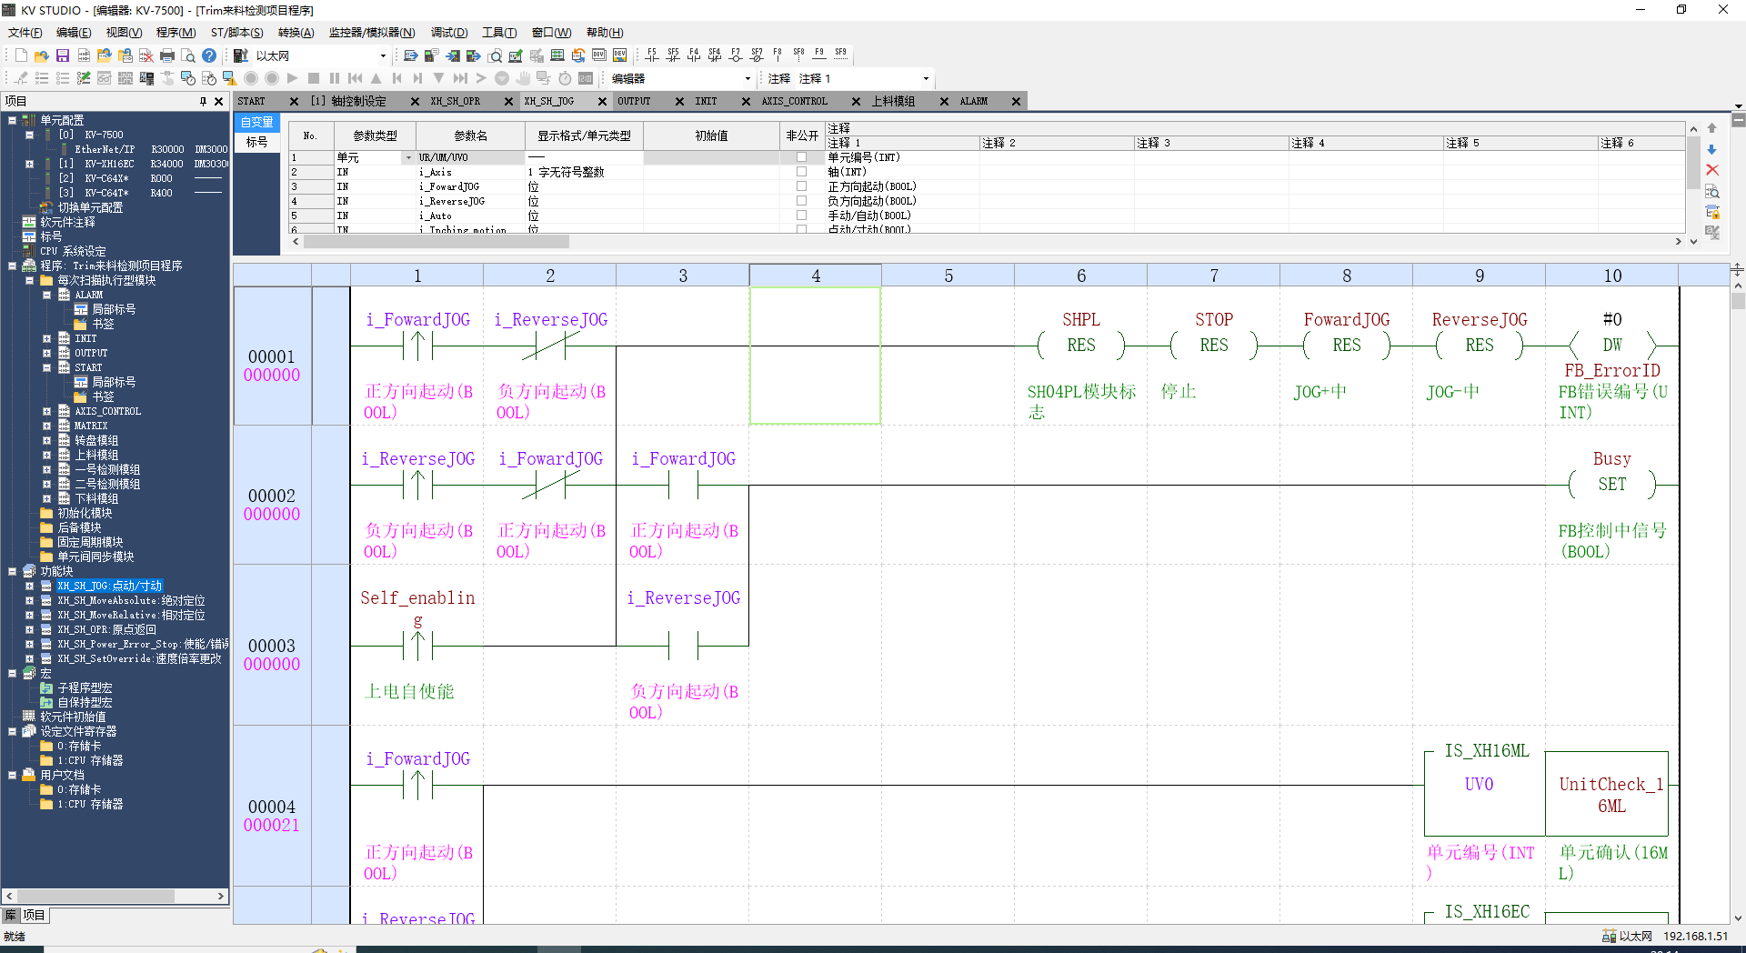Search variables with magnifier icon

(1712, 192)
